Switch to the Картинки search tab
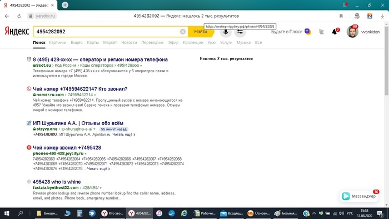This screenshot has height=219, width=389. click(x=58, y=43)
